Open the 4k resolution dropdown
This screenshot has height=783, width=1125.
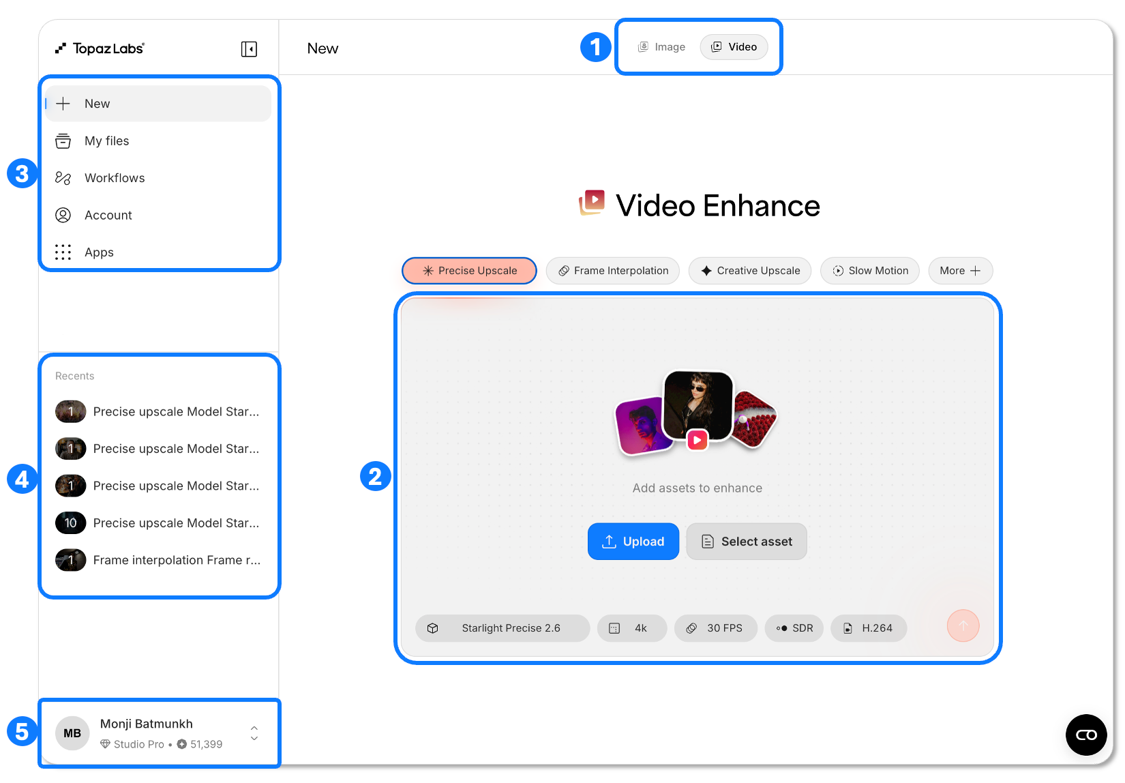632,628
